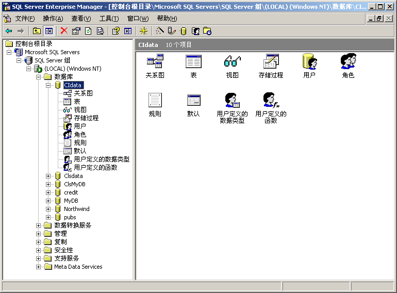Collapse the SQL Server 组 node
Image resolution: width=397 pixels, height=293 pixels.
[19, 60]
